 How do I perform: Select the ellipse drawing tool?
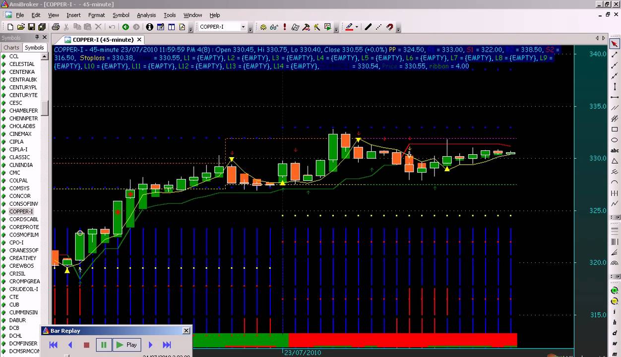pyautogui.click(x=615, y=140)
